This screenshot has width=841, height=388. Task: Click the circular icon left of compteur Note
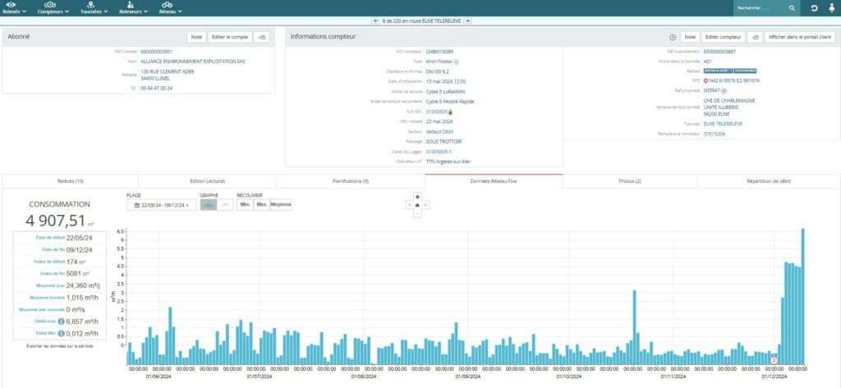coord(673,37)
